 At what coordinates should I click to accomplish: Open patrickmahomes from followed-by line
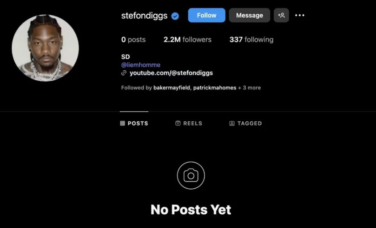(214, 88)
